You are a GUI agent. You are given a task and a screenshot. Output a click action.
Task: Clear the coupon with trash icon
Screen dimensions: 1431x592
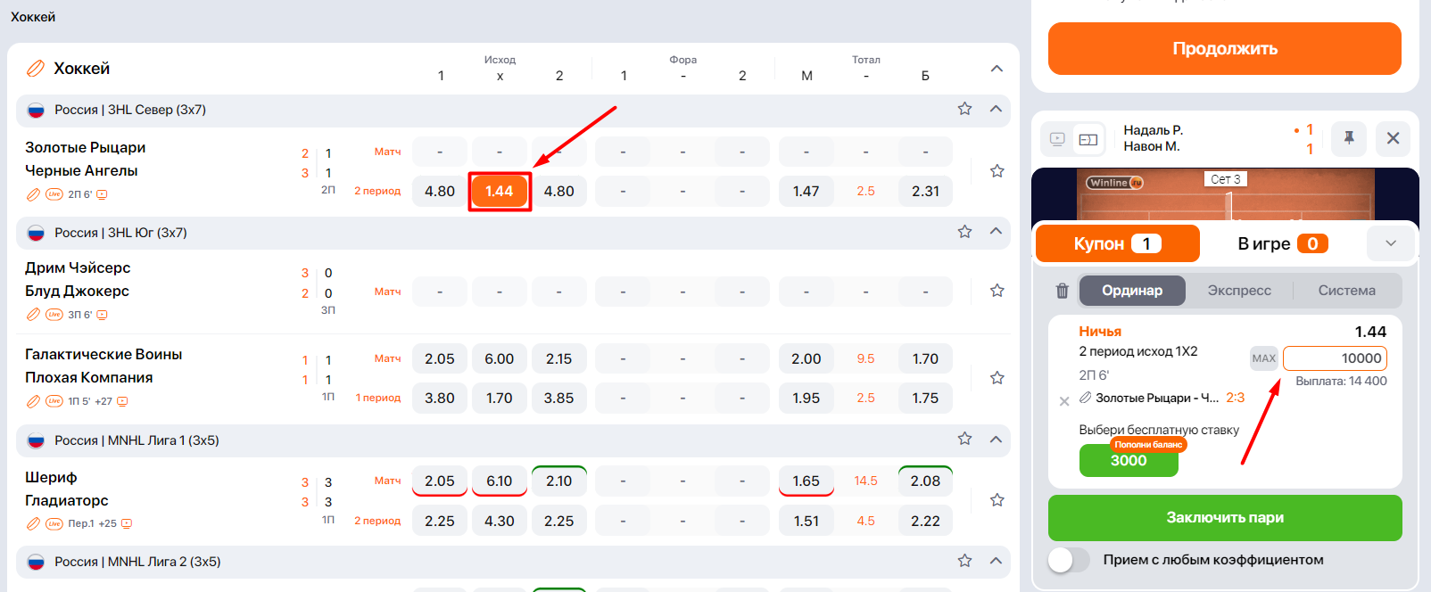1062,291
